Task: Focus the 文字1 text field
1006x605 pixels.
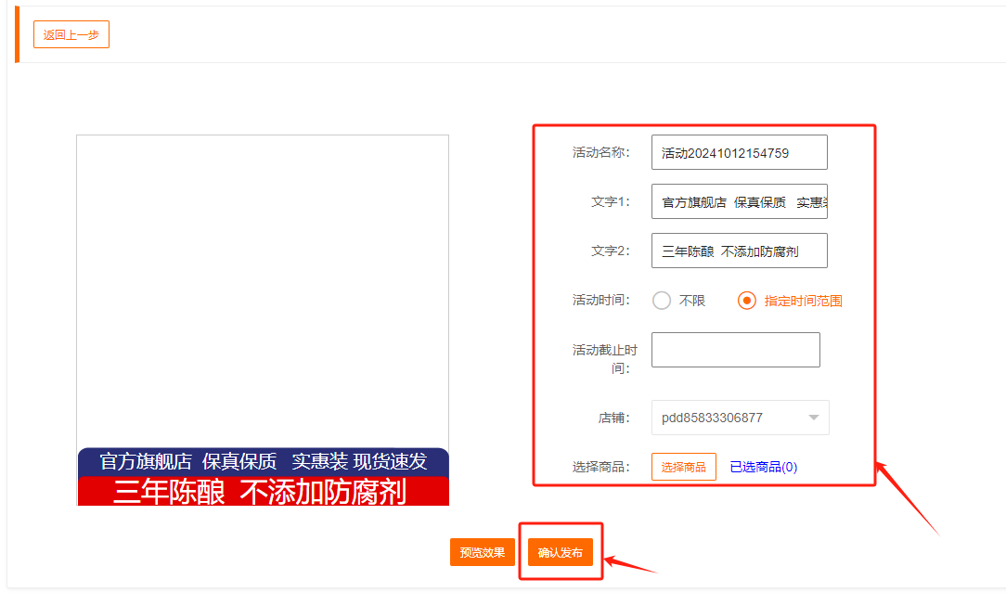Action: coord(739,201)
